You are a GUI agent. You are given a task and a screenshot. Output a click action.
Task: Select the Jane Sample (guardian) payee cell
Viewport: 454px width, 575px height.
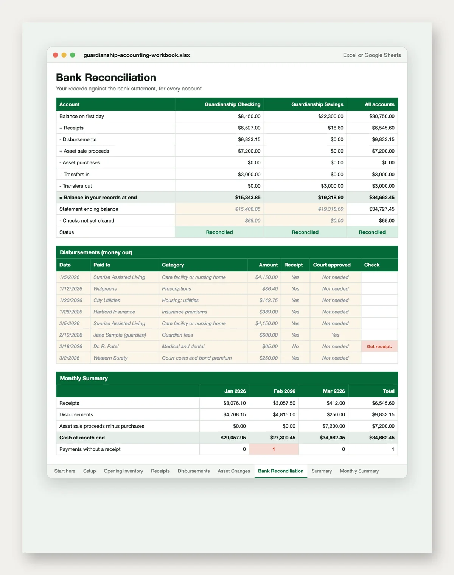coord(124,335)
